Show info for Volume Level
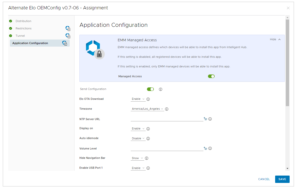297x189 pixels. [x=210, y=148]
